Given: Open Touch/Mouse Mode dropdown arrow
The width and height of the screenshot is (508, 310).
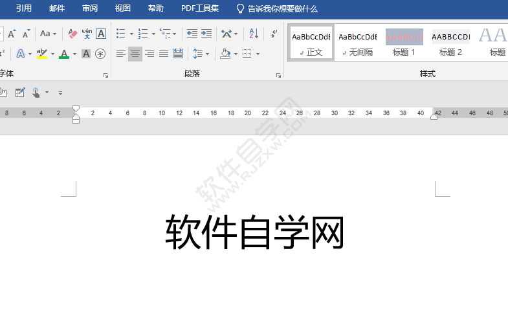Looking at the screenshot, I should (x=47, y=93).
